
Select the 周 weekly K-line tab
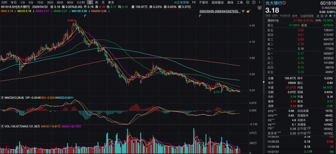96,2
